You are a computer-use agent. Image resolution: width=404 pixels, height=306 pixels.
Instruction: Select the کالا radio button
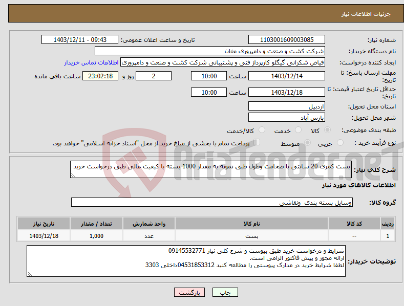tap(328, 130)
